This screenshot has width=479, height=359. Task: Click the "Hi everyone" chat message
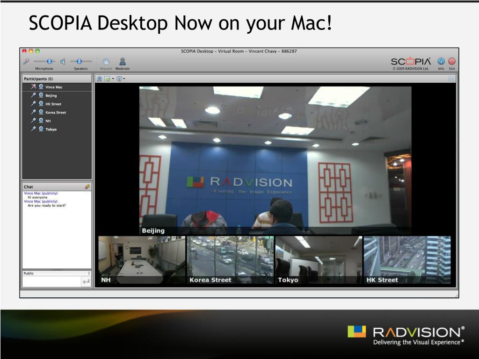[x=37, y=198]
